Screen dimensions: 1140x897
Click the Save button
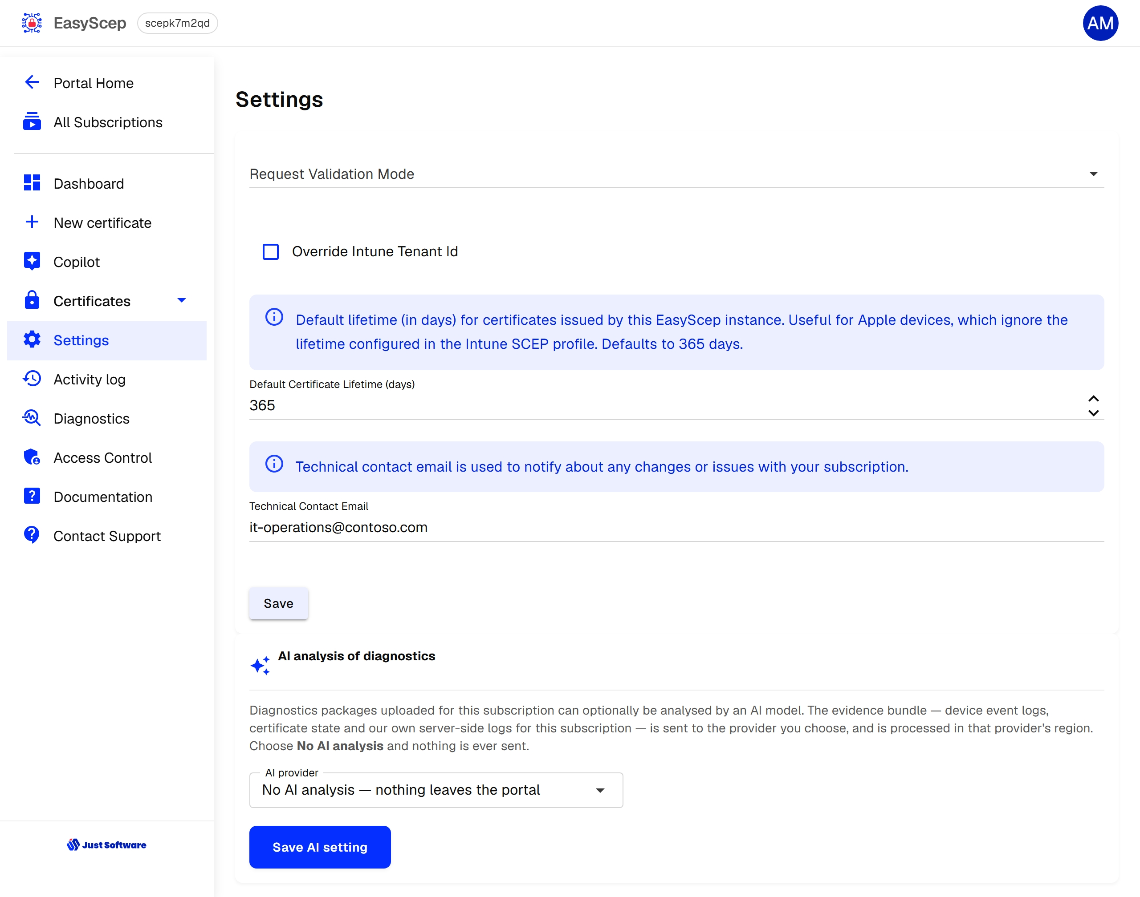pos(279,603)
